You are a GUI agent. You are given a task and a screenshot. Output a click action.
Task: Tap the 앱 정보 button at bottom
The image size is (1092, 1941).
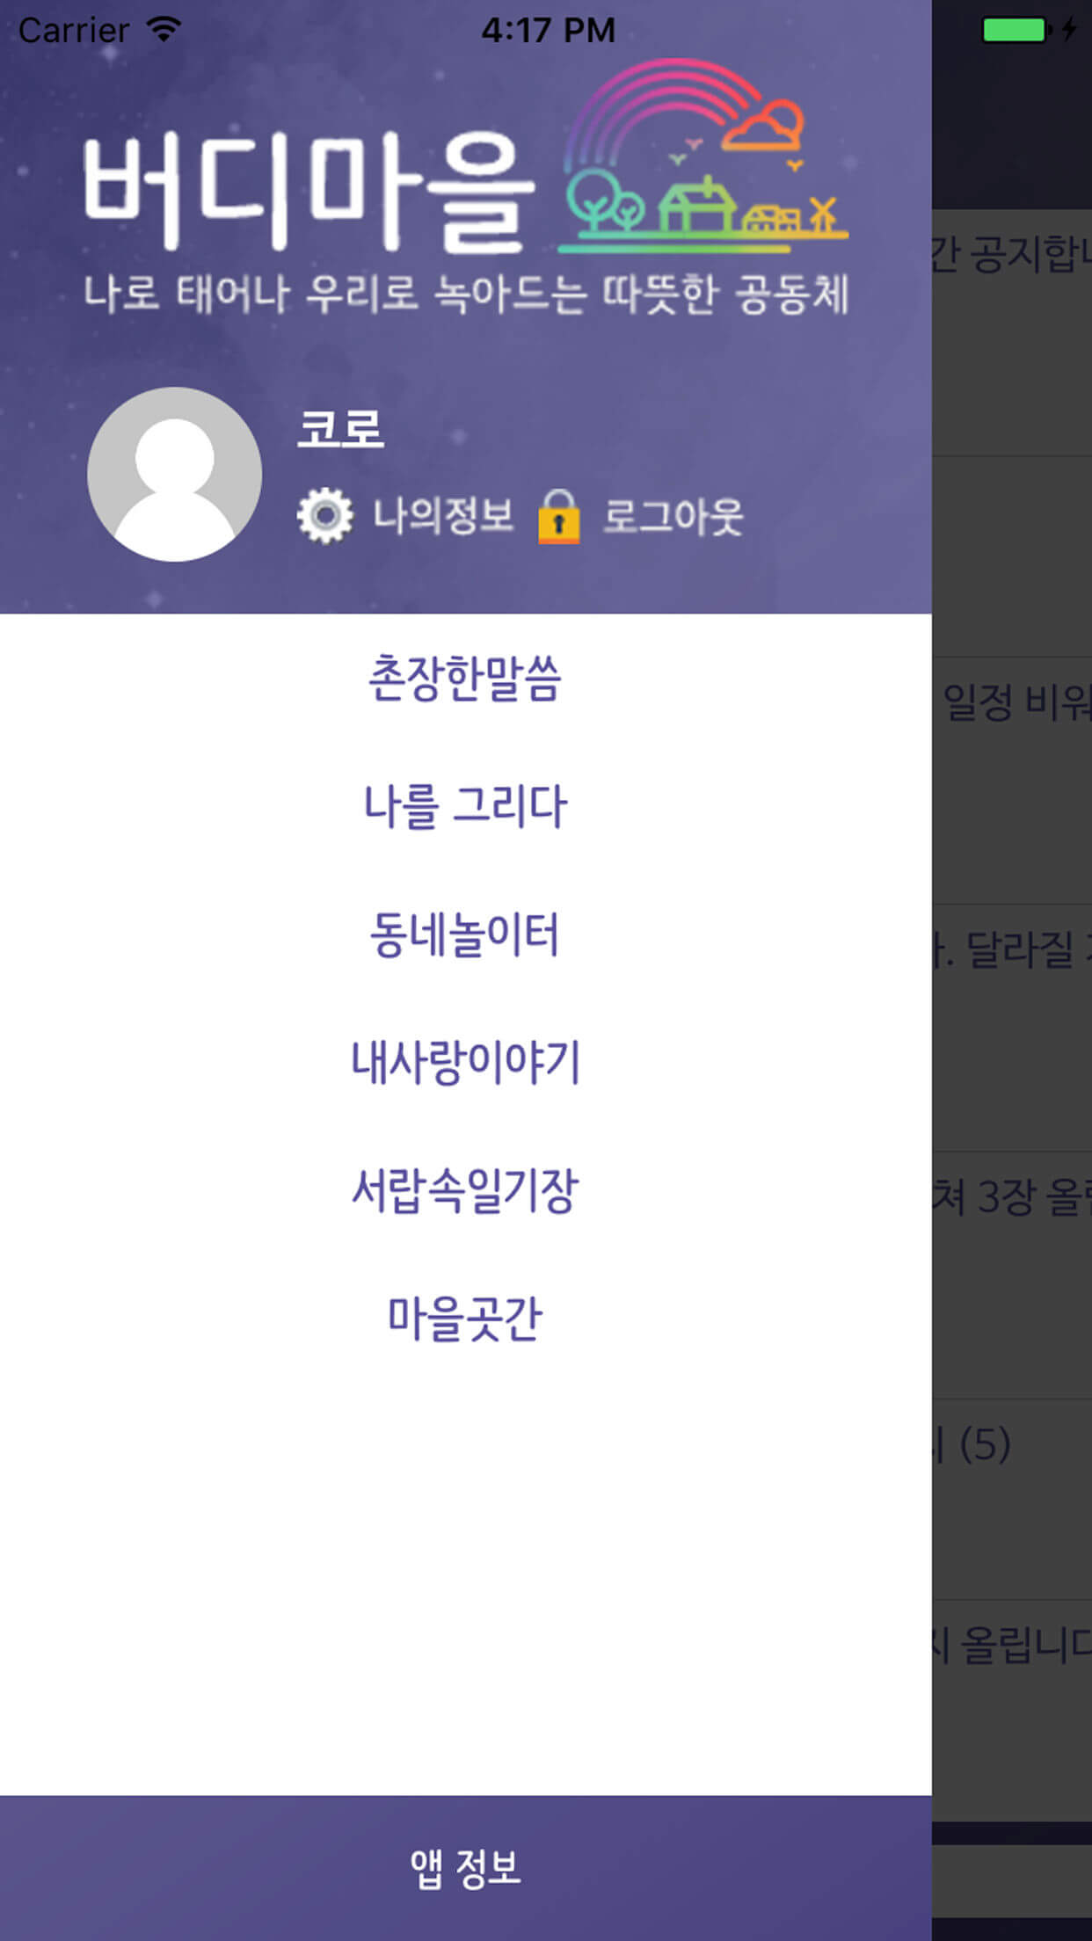465,1868
